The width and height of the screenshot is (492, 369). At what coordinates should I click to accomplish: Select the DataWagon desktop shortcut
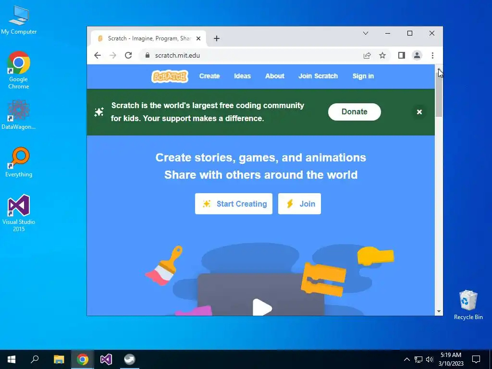click(19, 115)
